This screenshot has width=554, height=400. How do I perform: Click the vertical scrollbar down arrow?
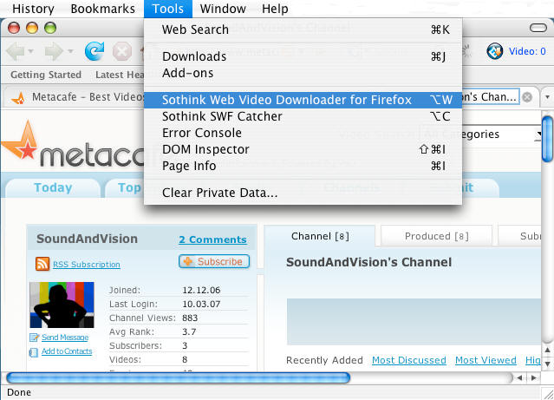[547, 364]
